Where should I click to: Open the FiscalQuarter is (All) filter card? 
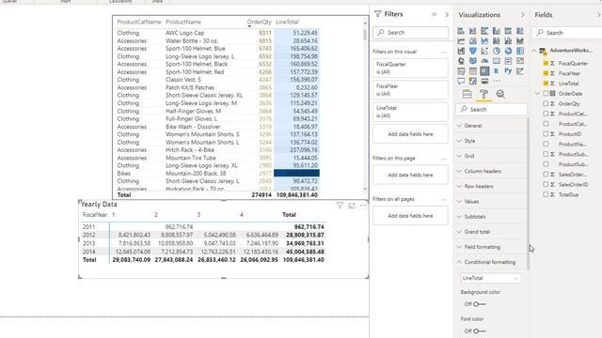[410, 68]
